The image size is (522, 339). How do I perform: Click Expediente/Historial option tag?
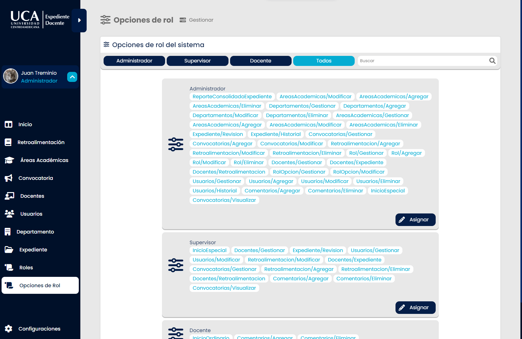(276, 134)
